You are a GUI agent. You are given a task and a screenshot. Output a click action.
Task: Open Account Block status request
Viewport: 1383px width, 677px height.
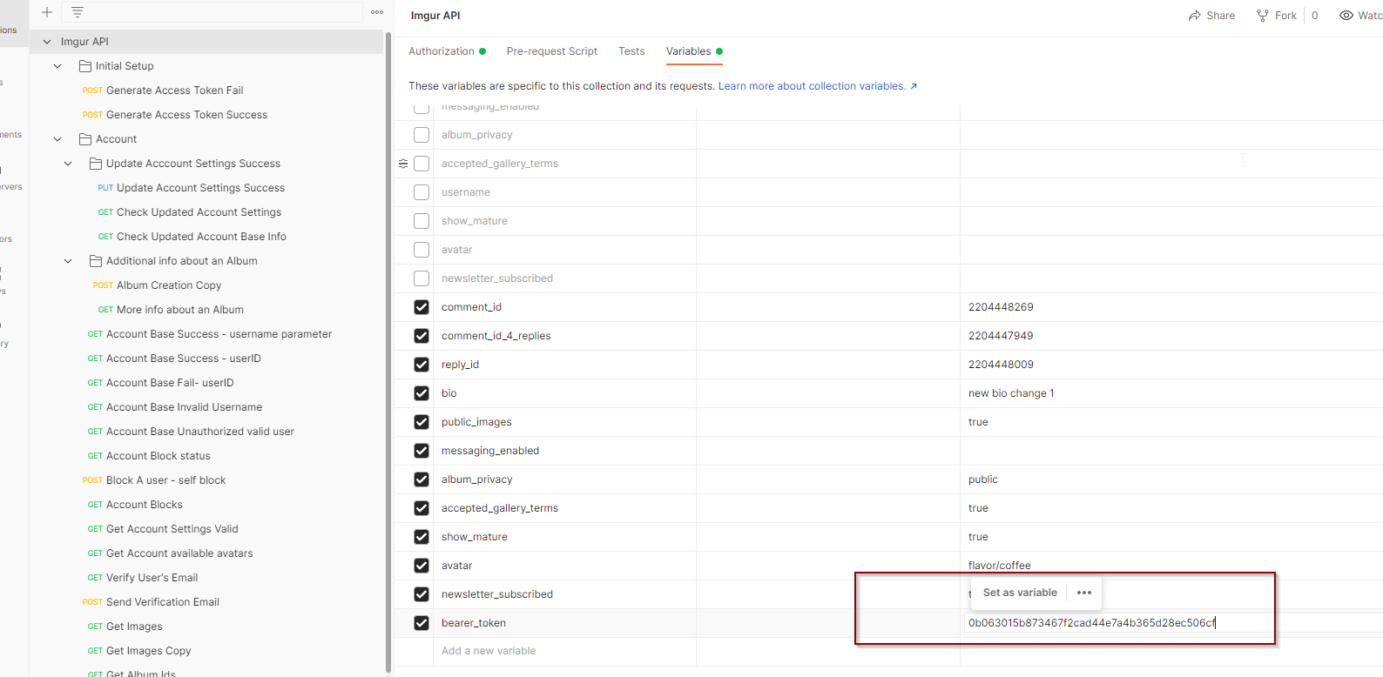coord(159,456)
